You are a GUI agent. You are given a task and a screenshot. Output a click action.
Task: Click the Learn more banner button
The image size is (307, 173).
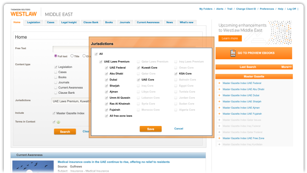pyautogui.click(x=230, y=38)
